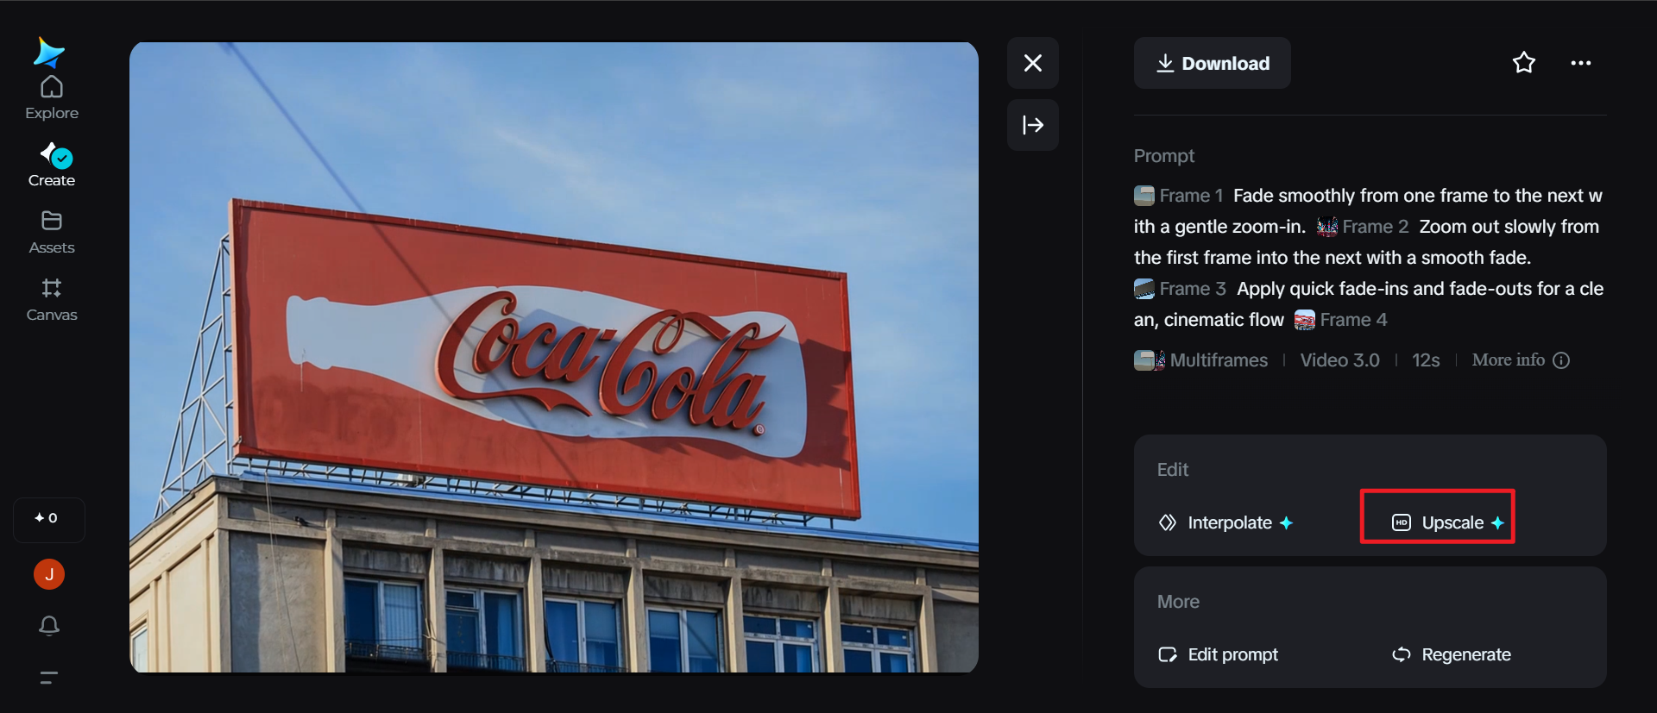Open the three-dot more options menu
This screenshot has height=713, width=1657.
[x=1581, y=63]
